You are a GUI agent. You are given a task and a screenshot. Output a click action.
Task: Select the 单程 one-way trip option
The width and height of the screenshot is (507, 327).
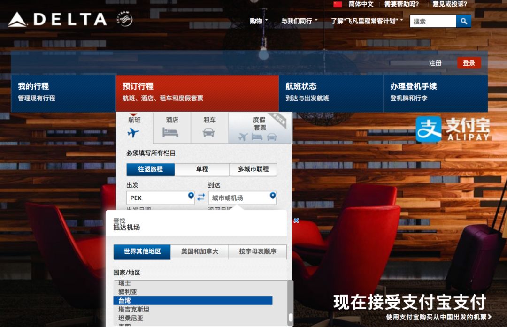[x=202, y=169]
